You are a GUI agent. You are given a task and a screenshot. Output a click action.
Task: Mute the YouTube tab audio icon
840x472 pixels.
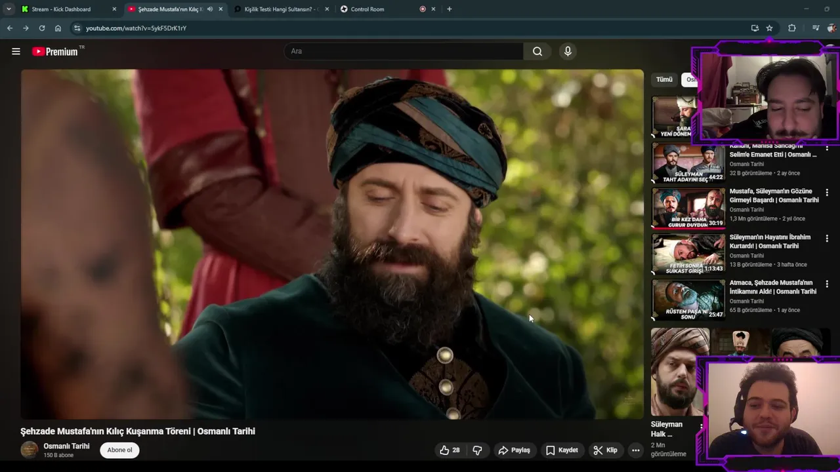210,9
